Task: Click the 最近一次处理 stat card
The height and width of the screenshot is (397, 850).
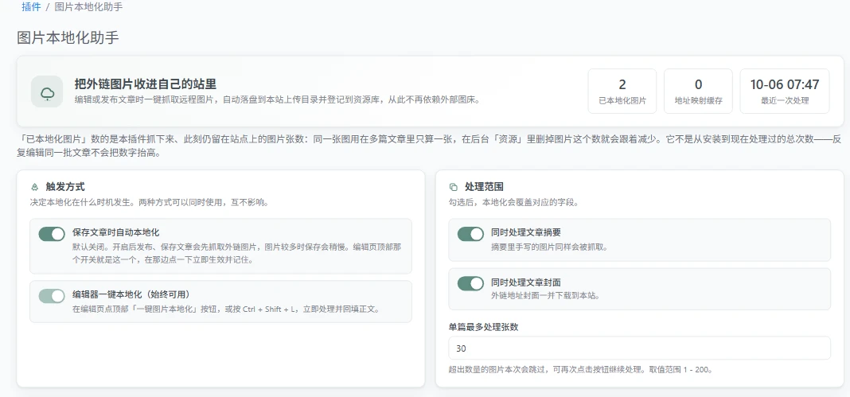Action: (785, 91)
